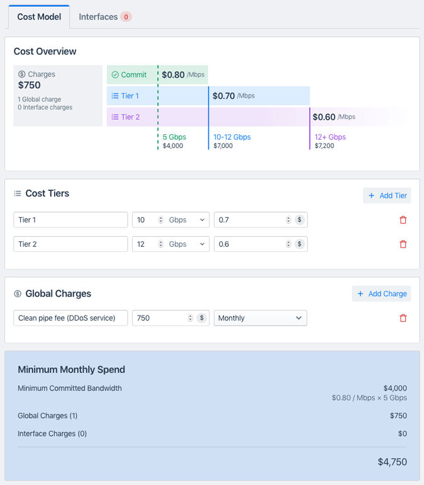Open the Tier 2 Gbps unit dropdown
Viewport: 424px width, 485px height.
tap(187, 244)
